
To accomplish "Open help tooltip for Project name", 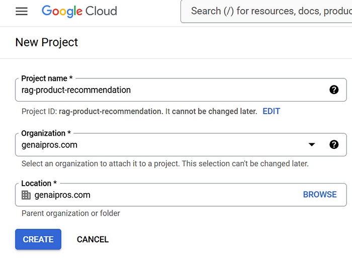I will 334,90.
